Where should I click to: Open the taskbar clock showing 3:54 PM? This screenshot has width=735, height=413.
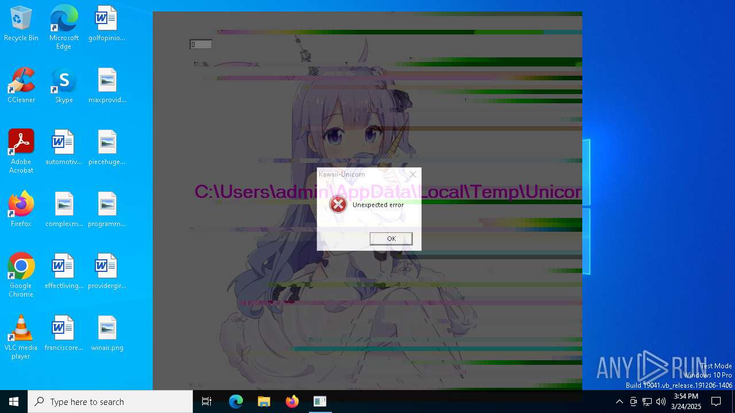(686, 402)
